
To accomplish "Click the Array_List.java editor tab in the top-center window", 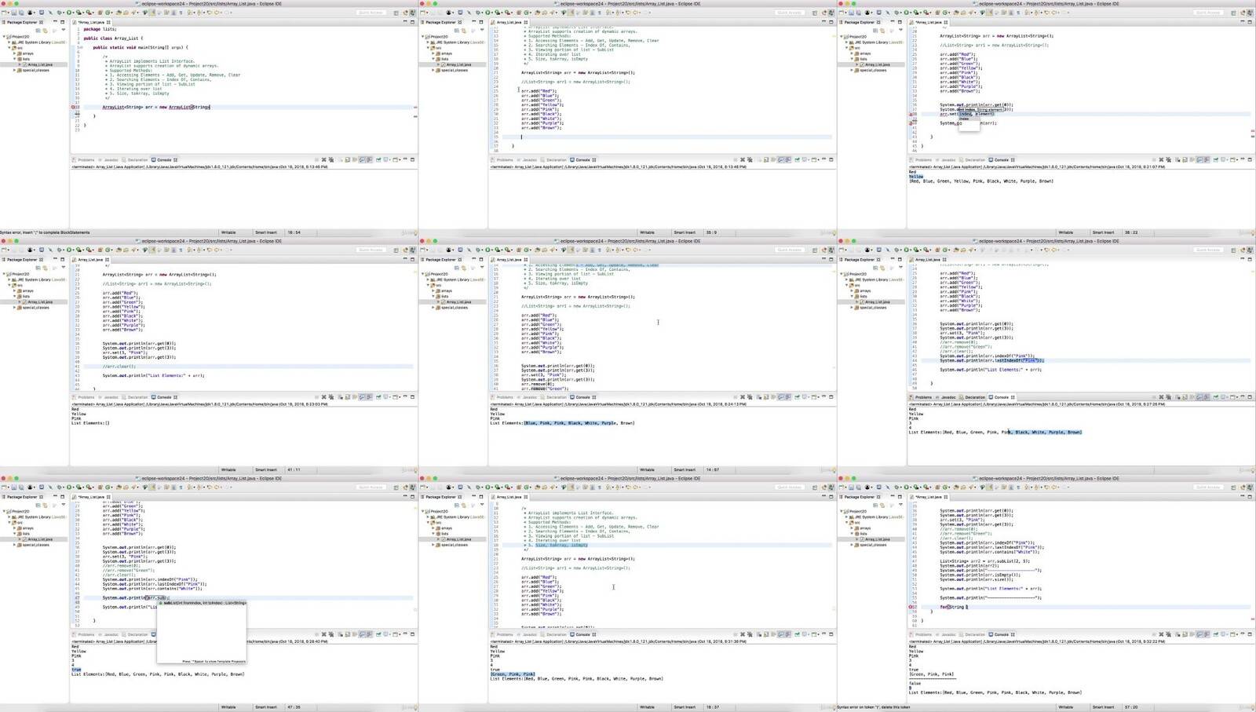I will 509,22.
